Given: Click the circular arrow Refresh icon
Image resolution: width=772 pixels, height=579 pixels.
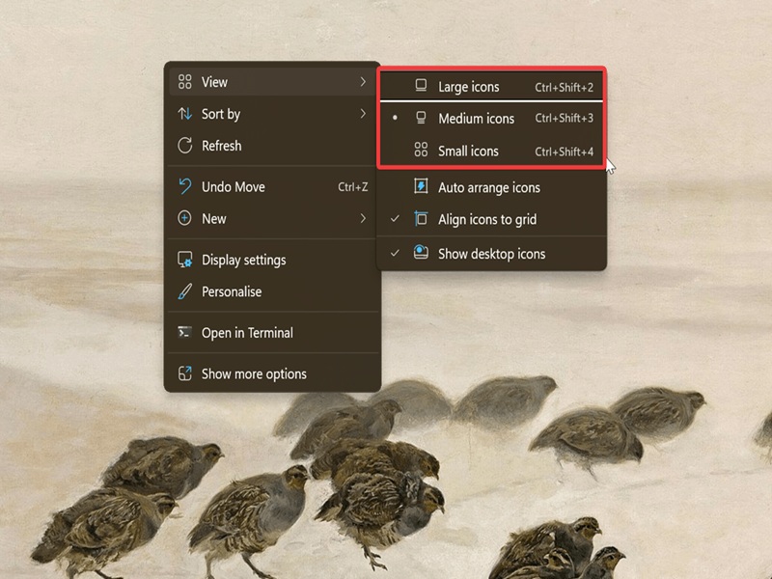Looking at the screenshot, I should pyautogui.click(x=184, y=146).
